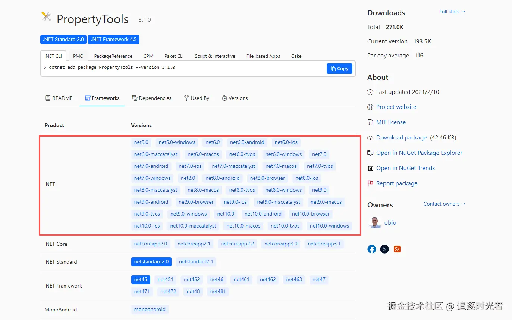Click the Report package flag icon
512x320 pixels.
click(370, 183)
